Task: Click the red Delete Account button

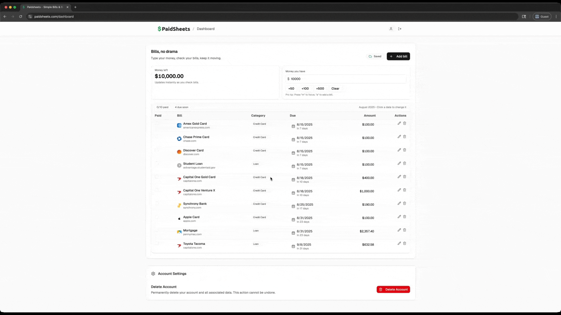Action: pyautogui.click(x=393, y=289)
